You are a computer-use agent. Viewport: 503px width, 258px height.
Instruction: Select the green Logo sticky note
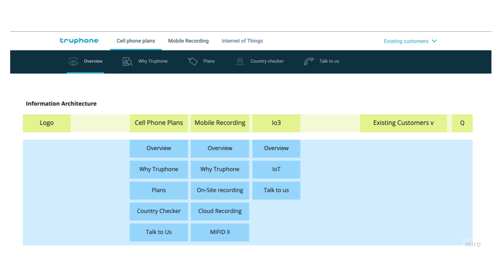47,123
